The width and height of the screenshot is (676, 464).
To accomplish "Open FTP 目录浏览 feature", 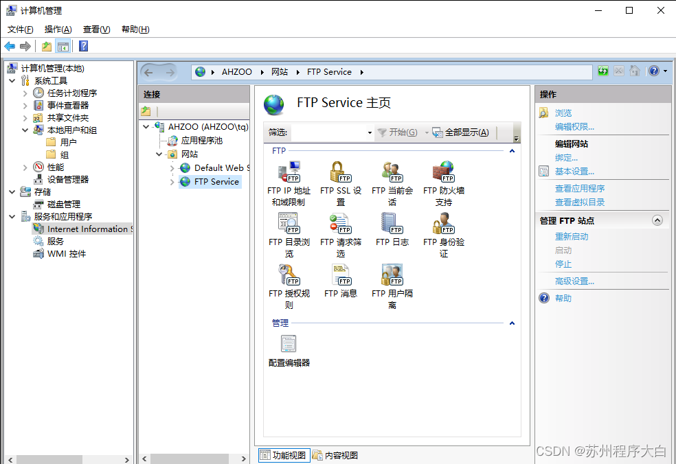I will tap(289, 235).
